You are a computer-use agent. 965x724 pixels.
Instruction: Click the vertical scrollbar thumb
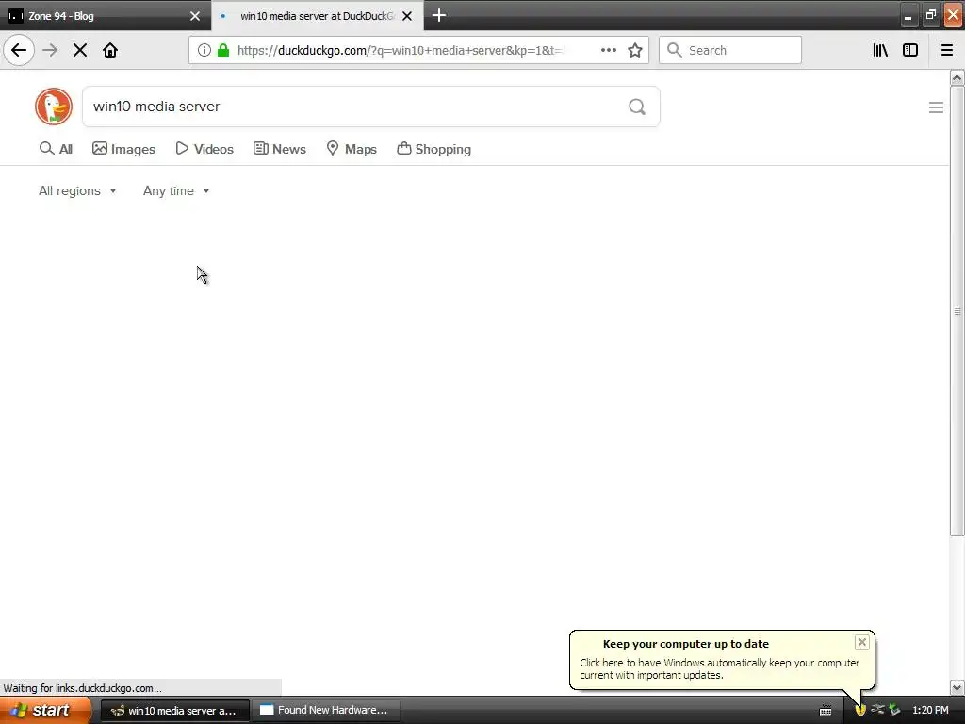pos(957,311)
